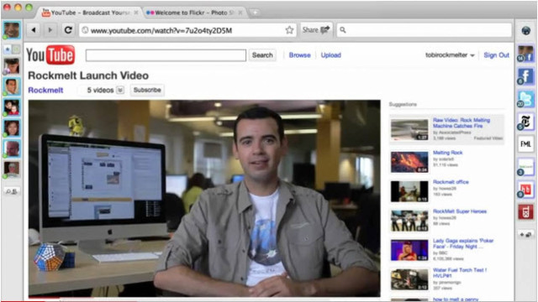Click the YouTube logo
Screen dimensions: 538x302
coord(50,55)
